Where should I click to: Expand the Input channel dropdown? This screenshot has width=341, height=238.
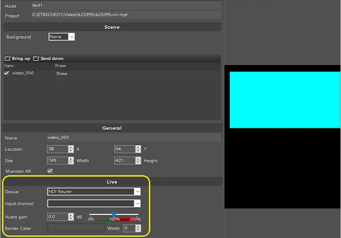[x=94, y=204]
